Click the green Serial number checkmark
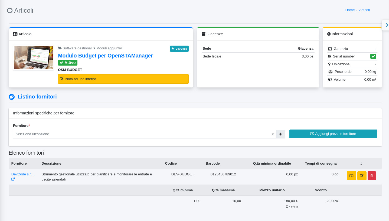Image resolution: width=389 pixels, height=221 pixels. pos(373,56)
